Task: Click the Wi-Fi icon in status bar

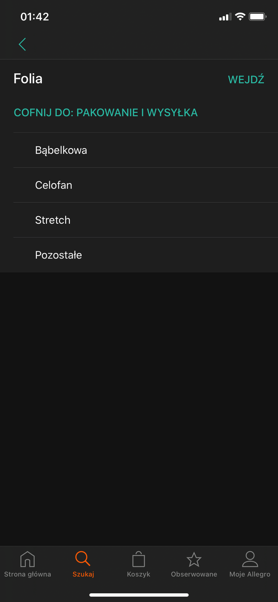Action: (x=240, y=16)
